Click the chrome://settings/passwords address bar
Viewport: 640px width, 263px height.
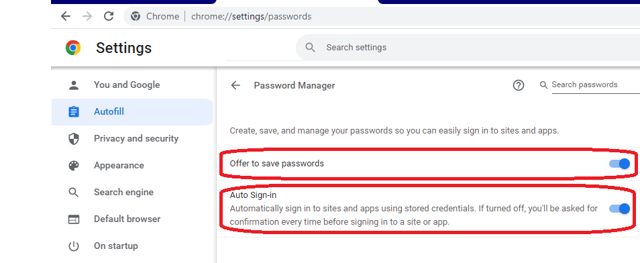(382, 16)
